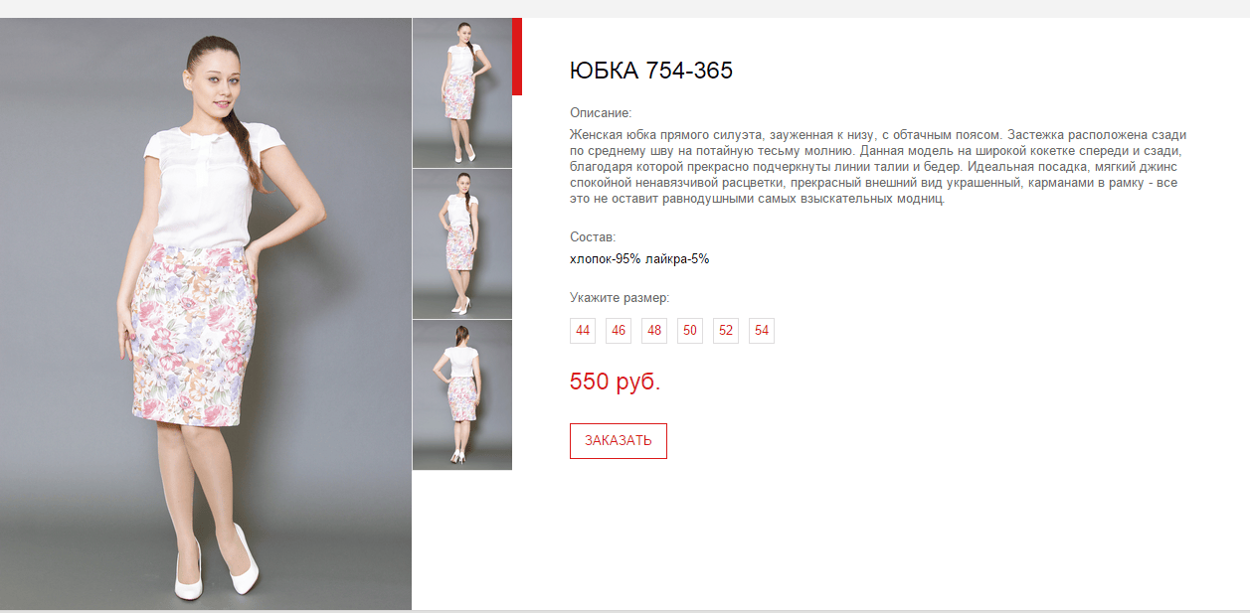Screen dimensions: 1250x613
Task: Choose size 46
Action: coord(619,331)
